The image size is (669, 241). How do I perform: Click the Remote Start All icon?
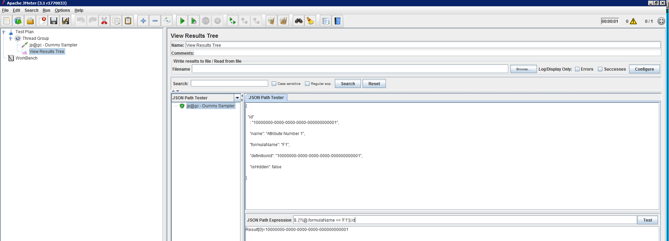233,21
